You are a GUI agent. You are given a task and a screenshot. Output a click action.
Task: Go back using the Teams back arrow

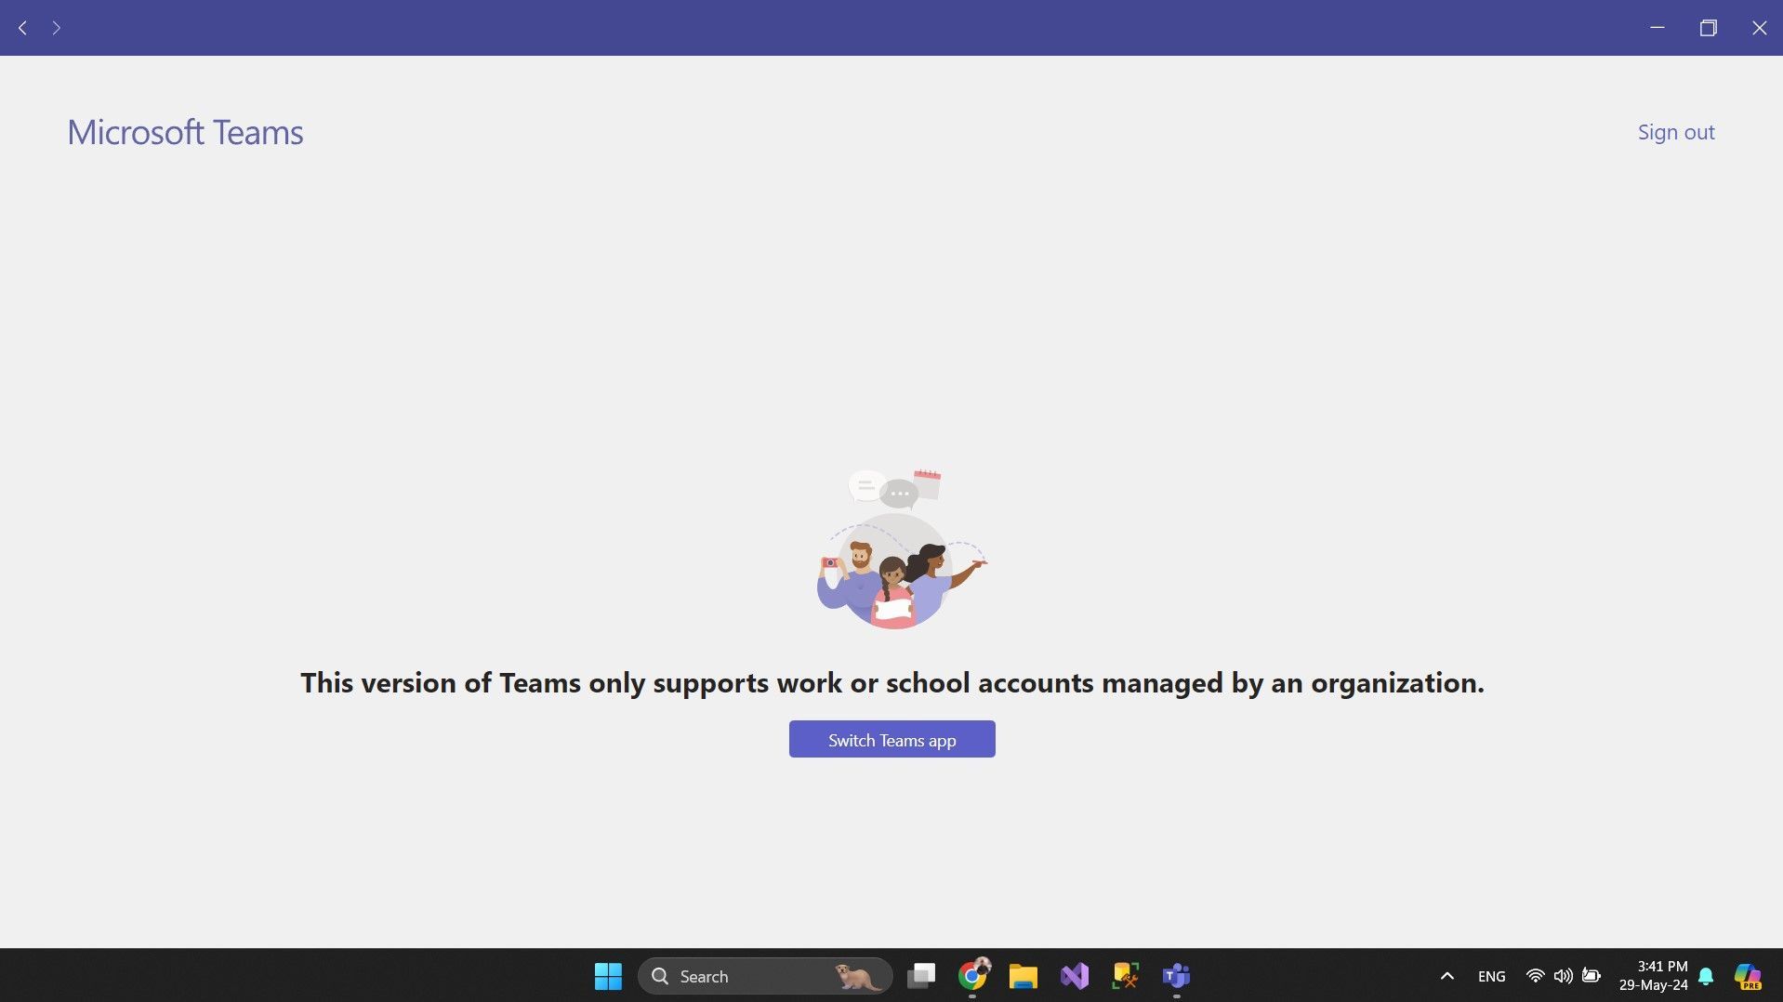pos(23,28)
